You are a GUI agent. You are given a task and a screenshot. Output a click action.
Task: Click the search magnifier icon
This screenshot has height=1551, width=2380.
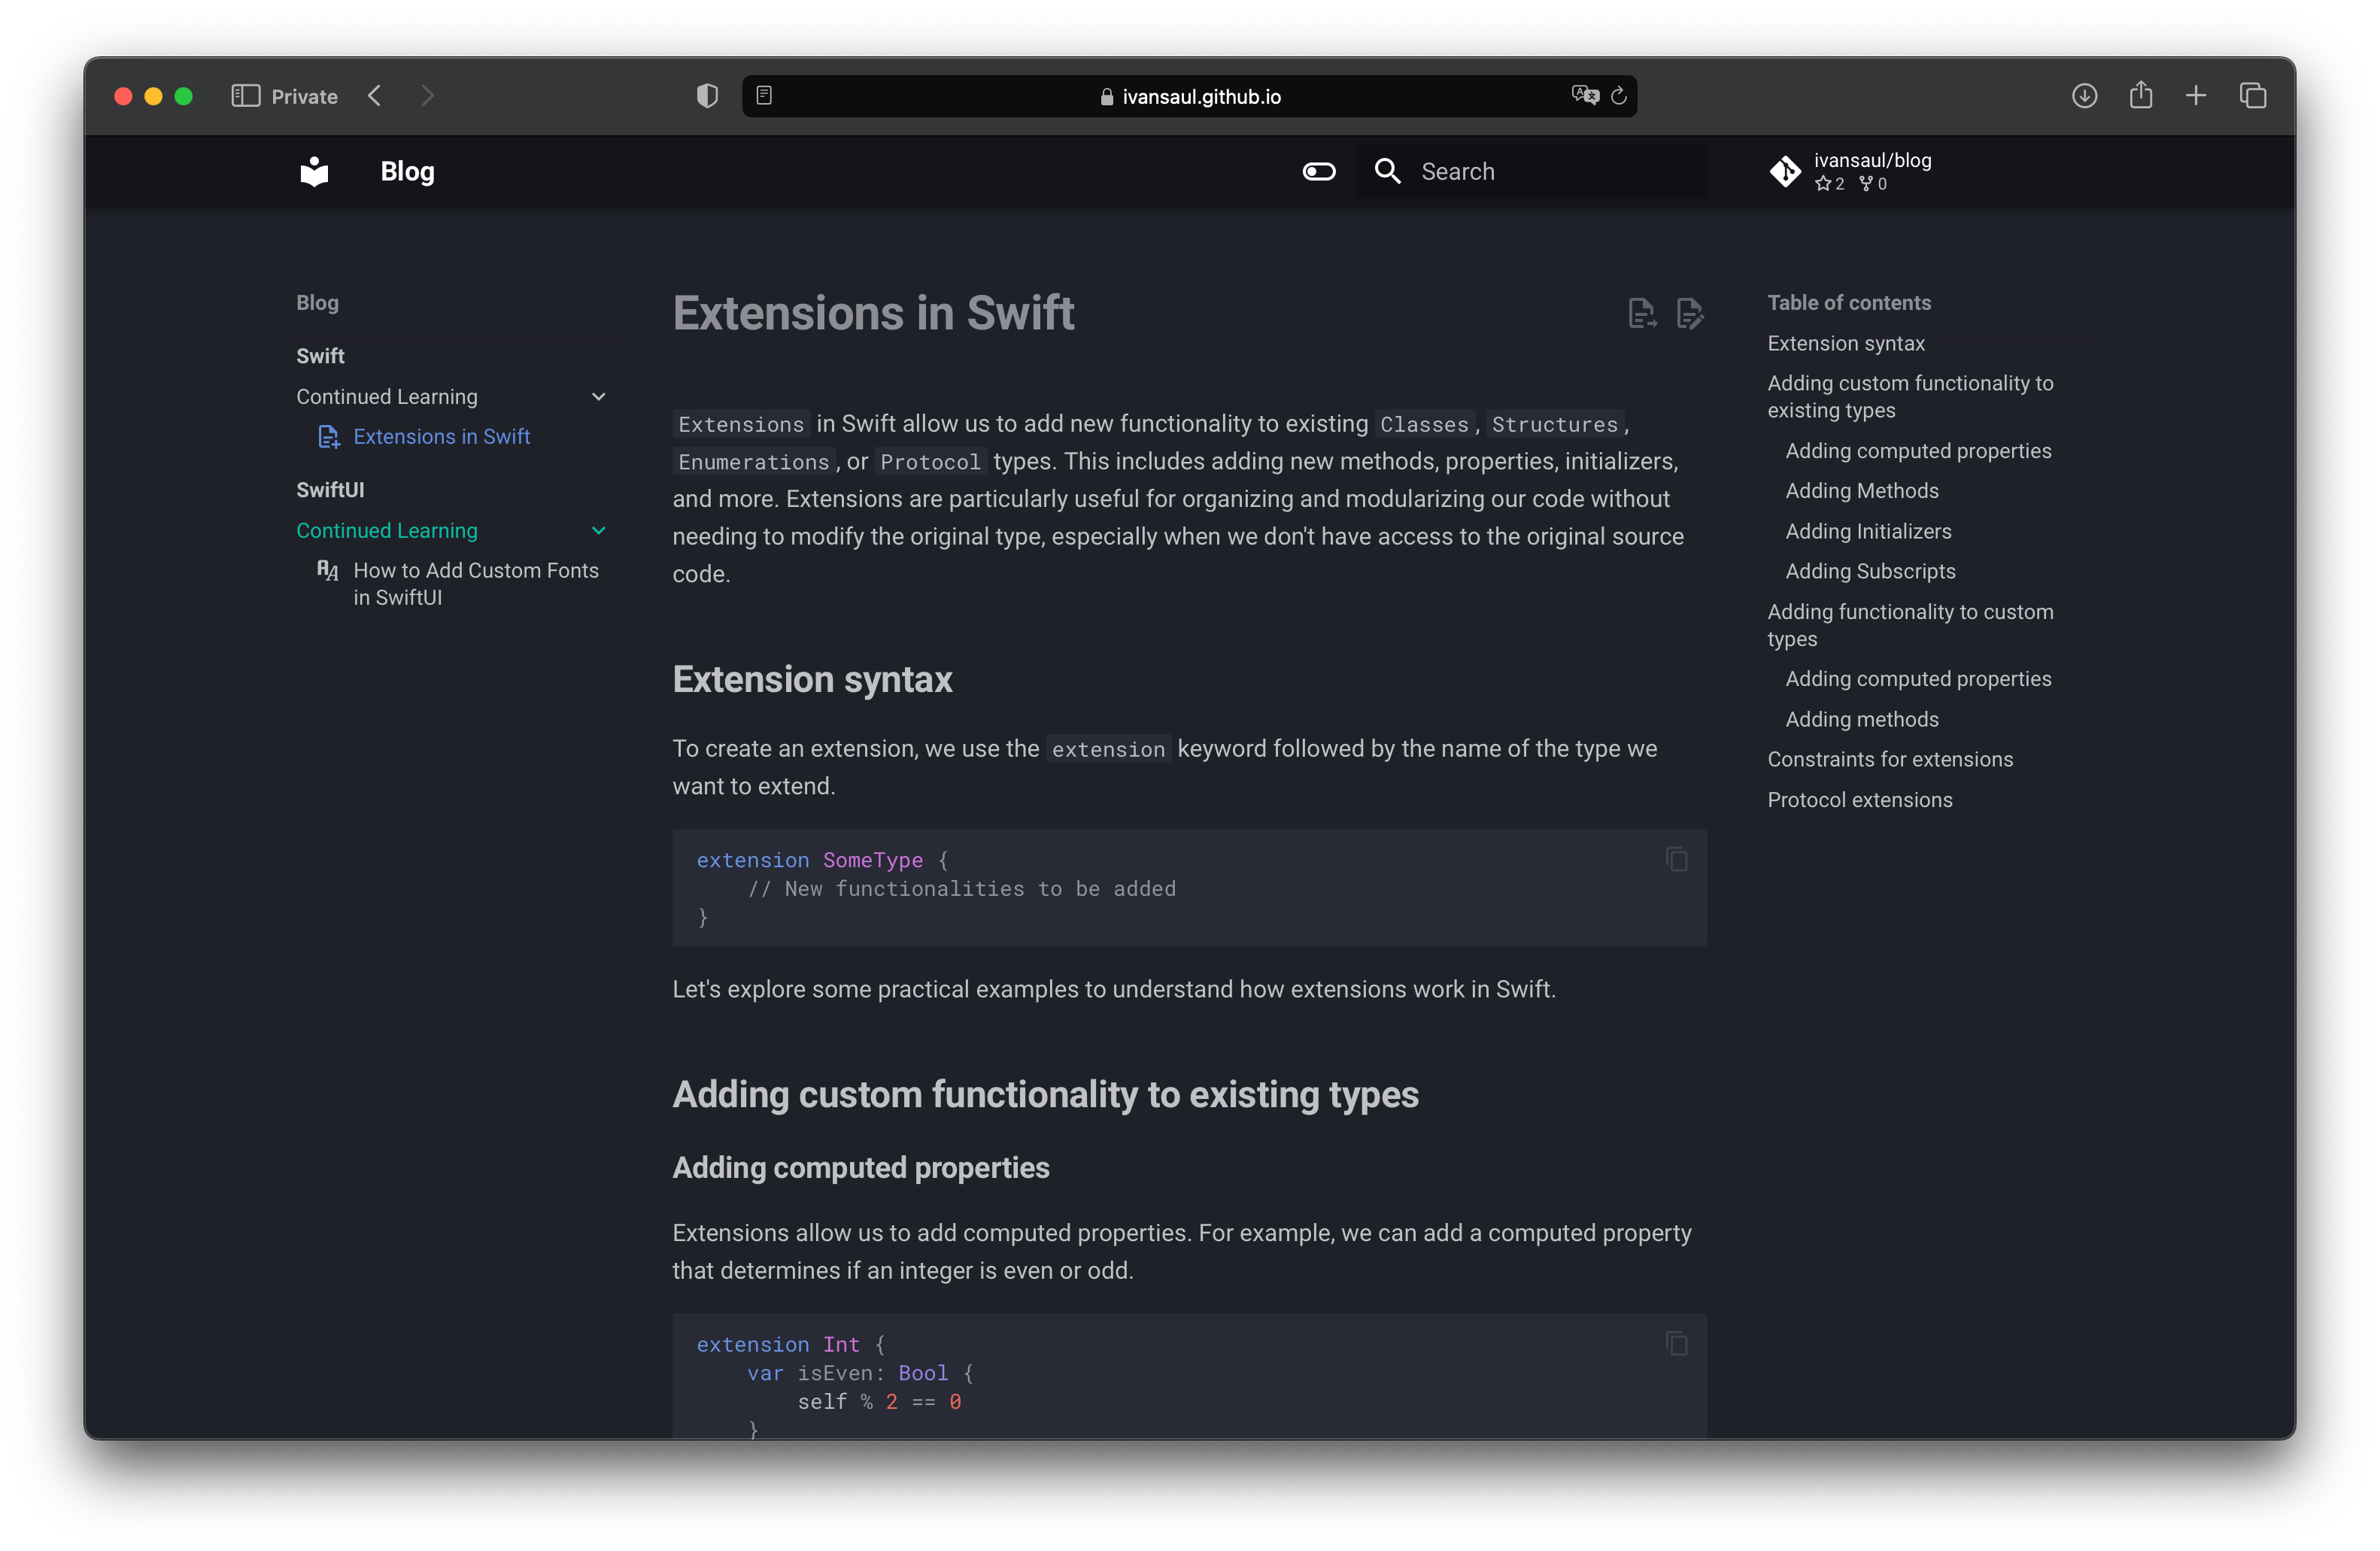[x=1387, y=171]
